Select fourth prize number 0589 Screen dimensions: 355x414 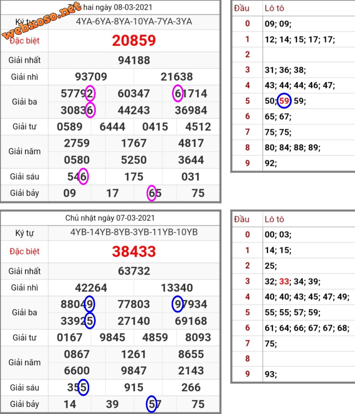click(x=70, y=127)
